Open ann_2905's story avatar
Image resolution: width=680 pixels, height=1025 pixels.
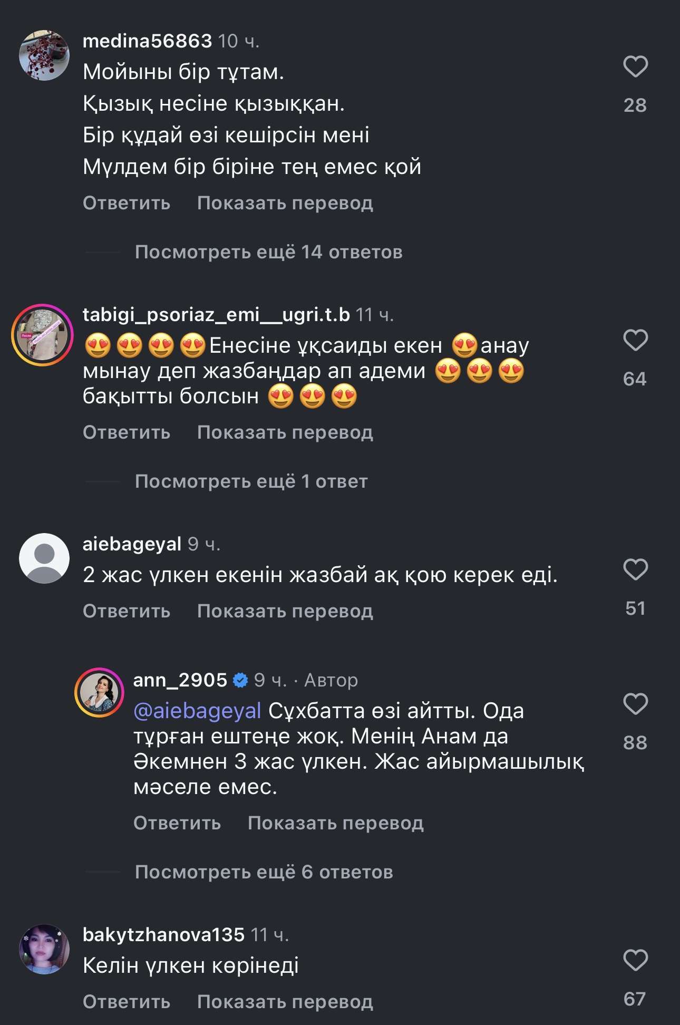[x=100, y=692]
